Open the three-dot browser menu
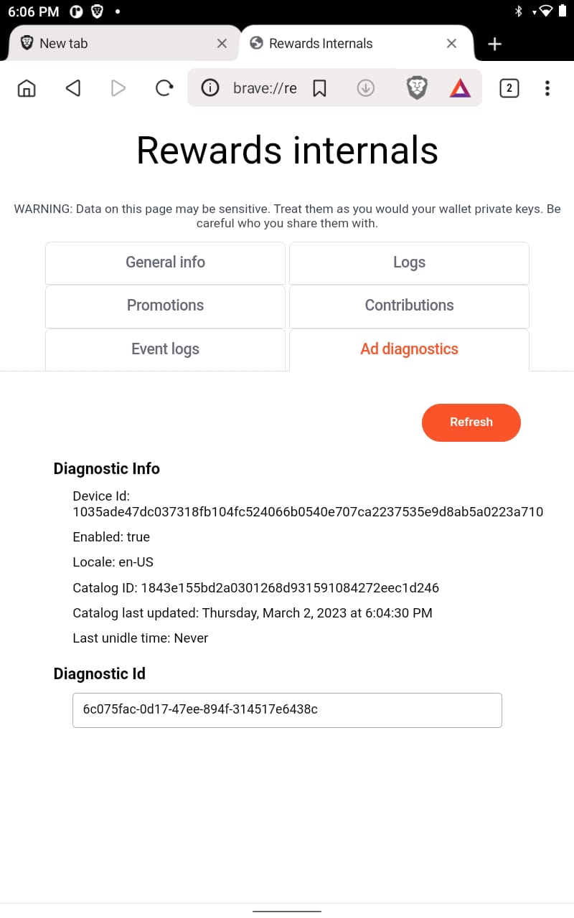The image size is (574, 918). pyautogui.click(x=547, y=87)
